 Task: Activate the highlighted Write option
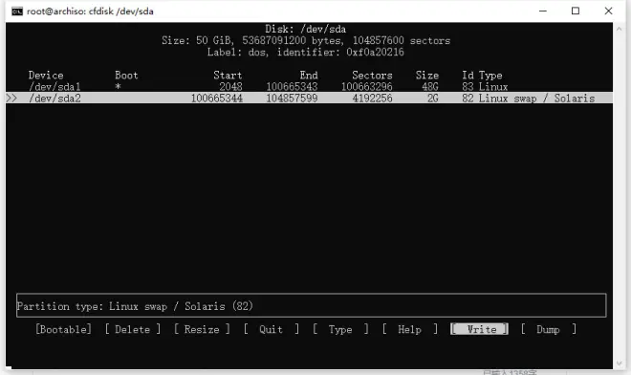[479, 329]
